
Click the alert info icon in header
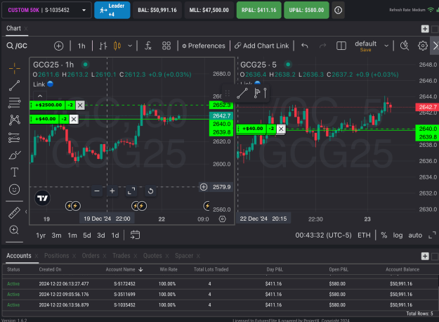coord(339,10)
